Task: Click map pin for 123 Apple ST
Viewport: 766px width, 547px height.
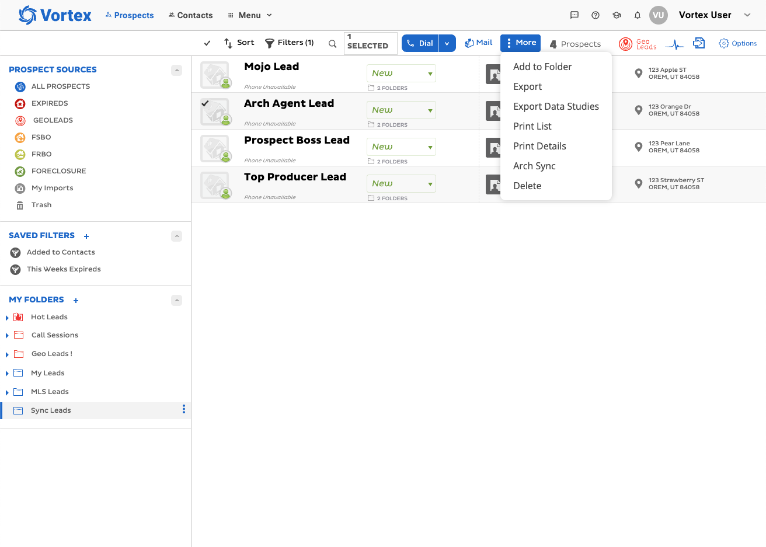Action: [639, 74]
